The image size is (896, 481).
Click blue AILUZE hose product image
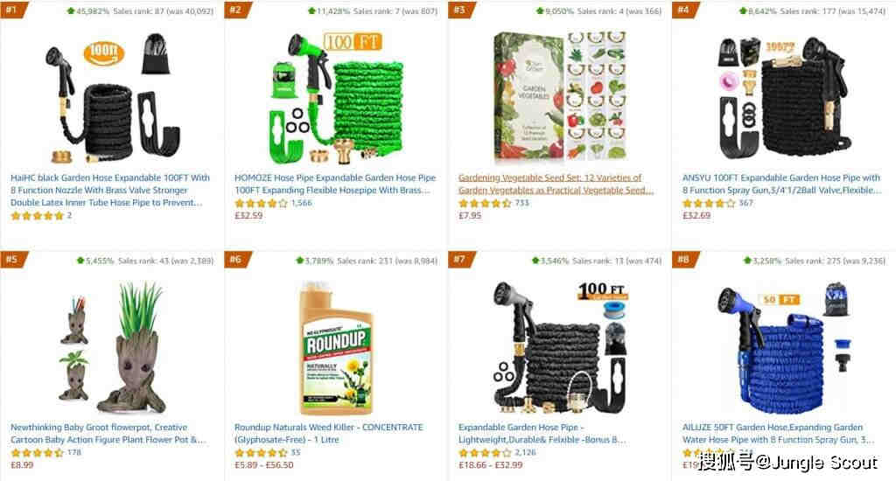pos(784,348)
